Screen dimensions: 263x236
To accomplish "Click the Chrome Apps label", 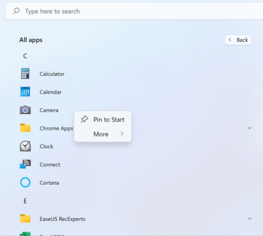I will [56, 128].
